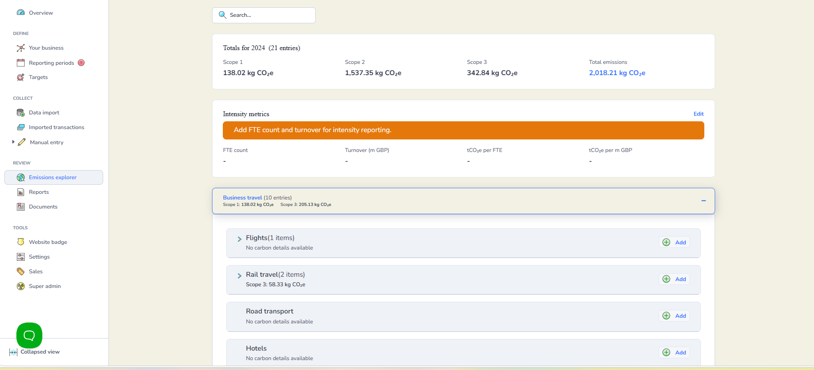Open the Overview dashboard icon

21,13
